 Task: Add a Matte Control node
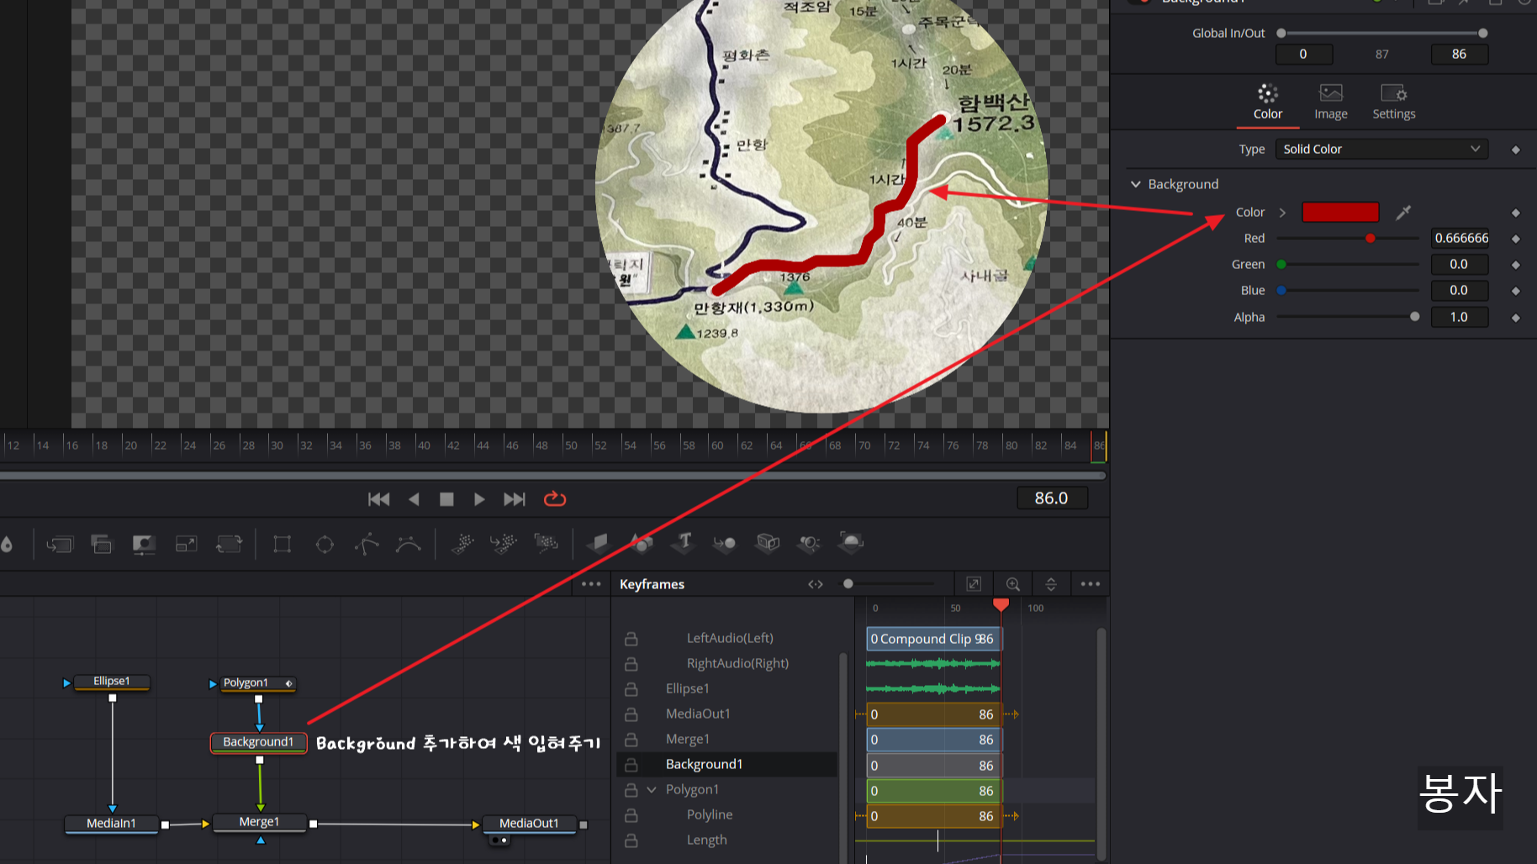point(144,544)
